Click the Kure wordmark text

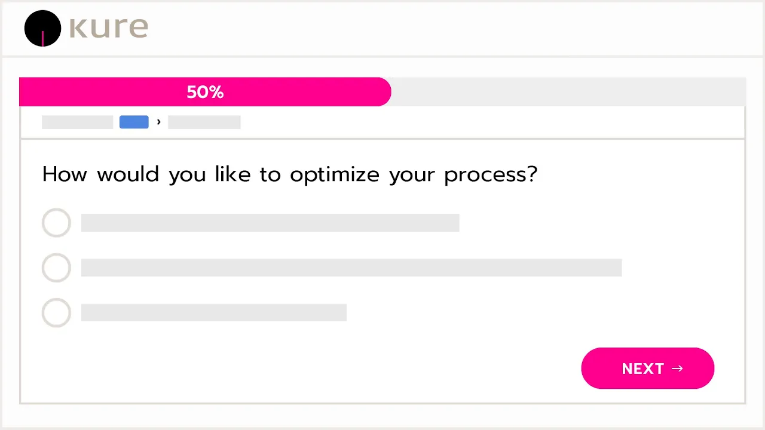coord(108,27)
